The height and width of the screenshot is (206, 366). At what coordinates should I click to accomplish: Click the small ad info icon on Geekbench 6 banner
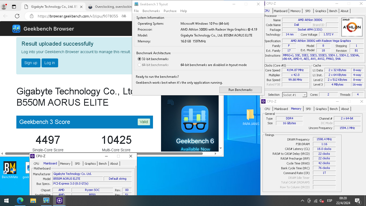coord(170,102)
